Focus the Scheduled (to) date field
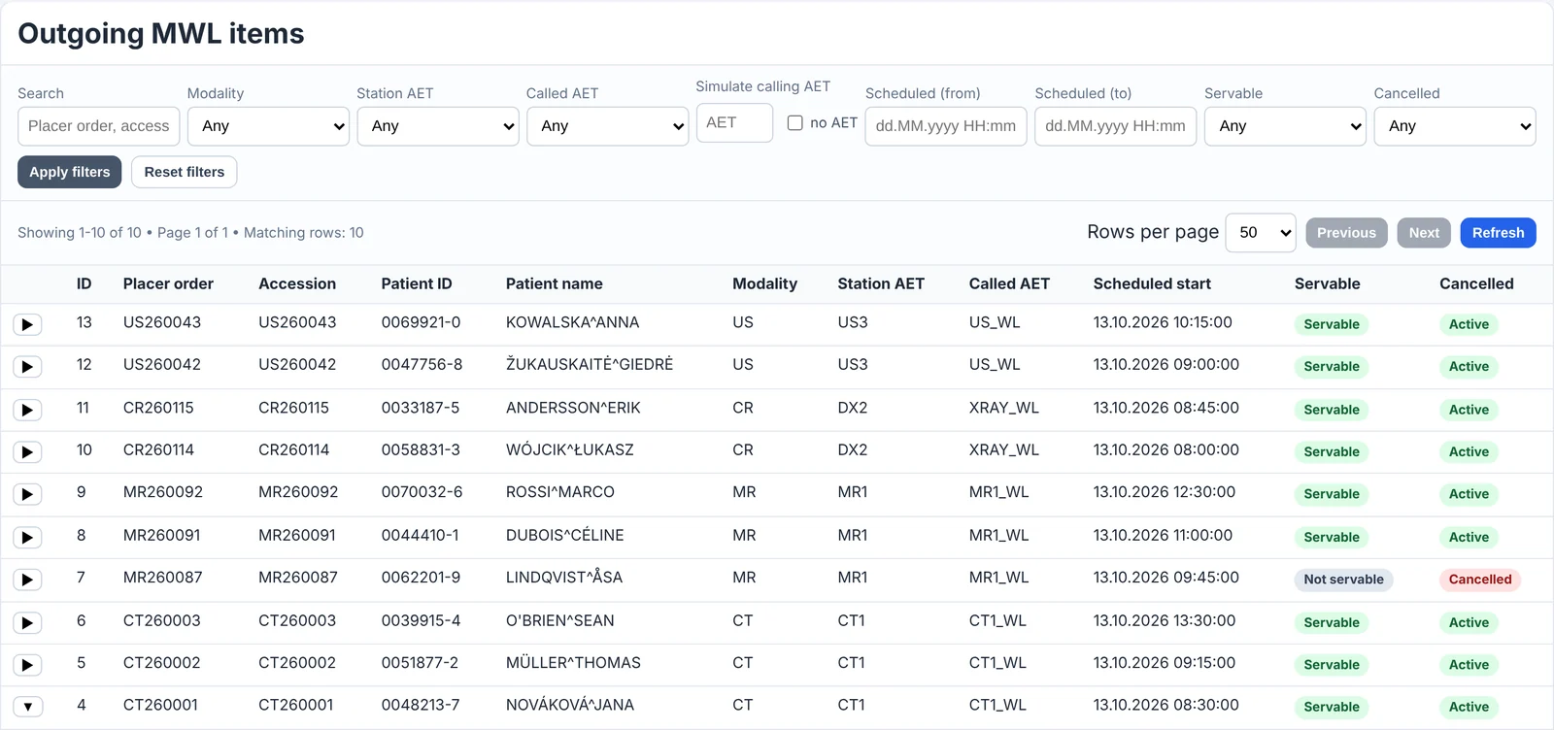 pos(1115,126)
